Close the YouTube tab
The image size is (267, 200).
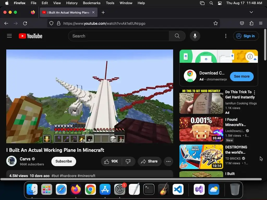tap(93, 12)
